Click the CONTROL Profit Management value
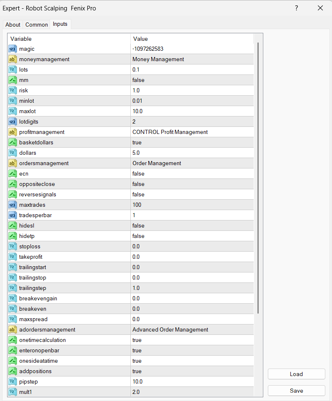The height and width of the screenshot is (401, 332). [170, 132]
